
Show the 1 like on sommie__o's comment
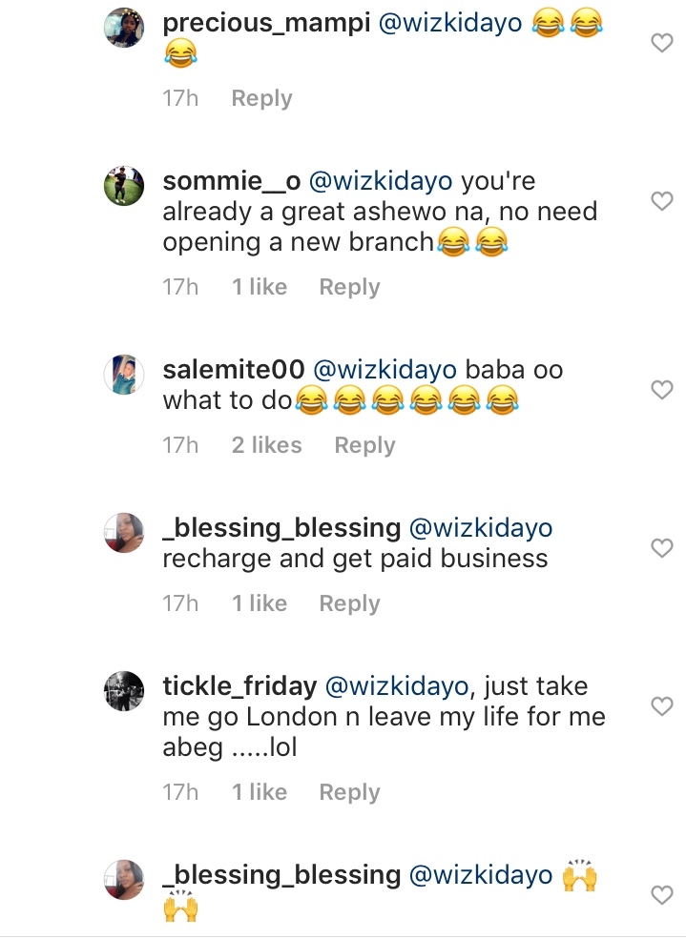point(259,287)
